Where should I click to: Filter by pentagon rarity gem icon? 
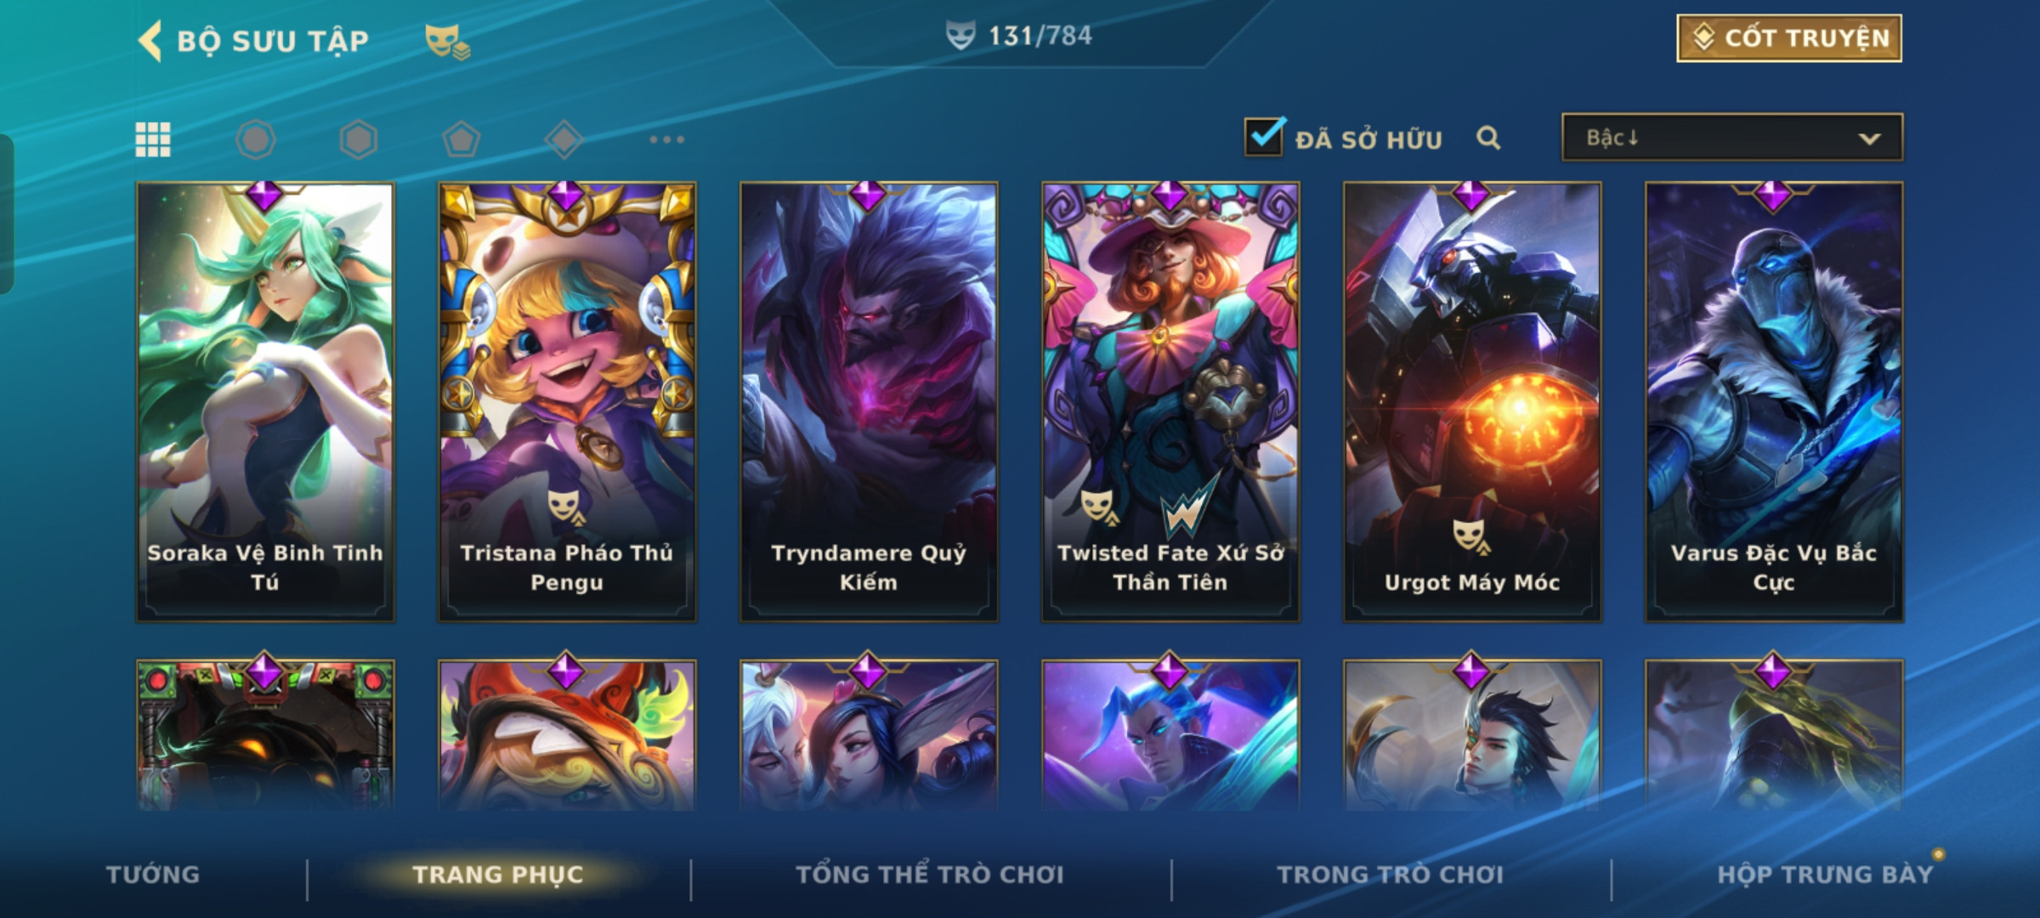[462, 139]
